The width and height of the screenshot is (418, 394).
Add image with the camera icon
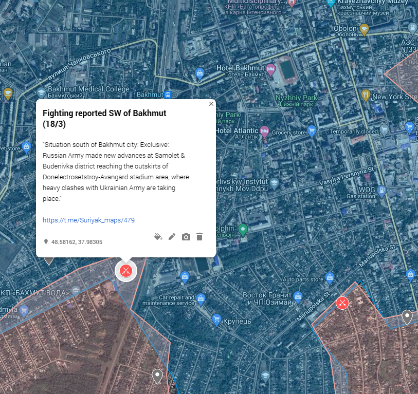tap(186, 237)
